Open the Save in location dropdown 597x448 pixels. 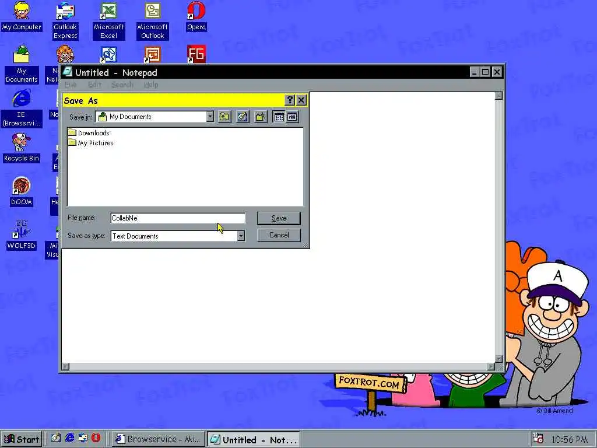210,117
